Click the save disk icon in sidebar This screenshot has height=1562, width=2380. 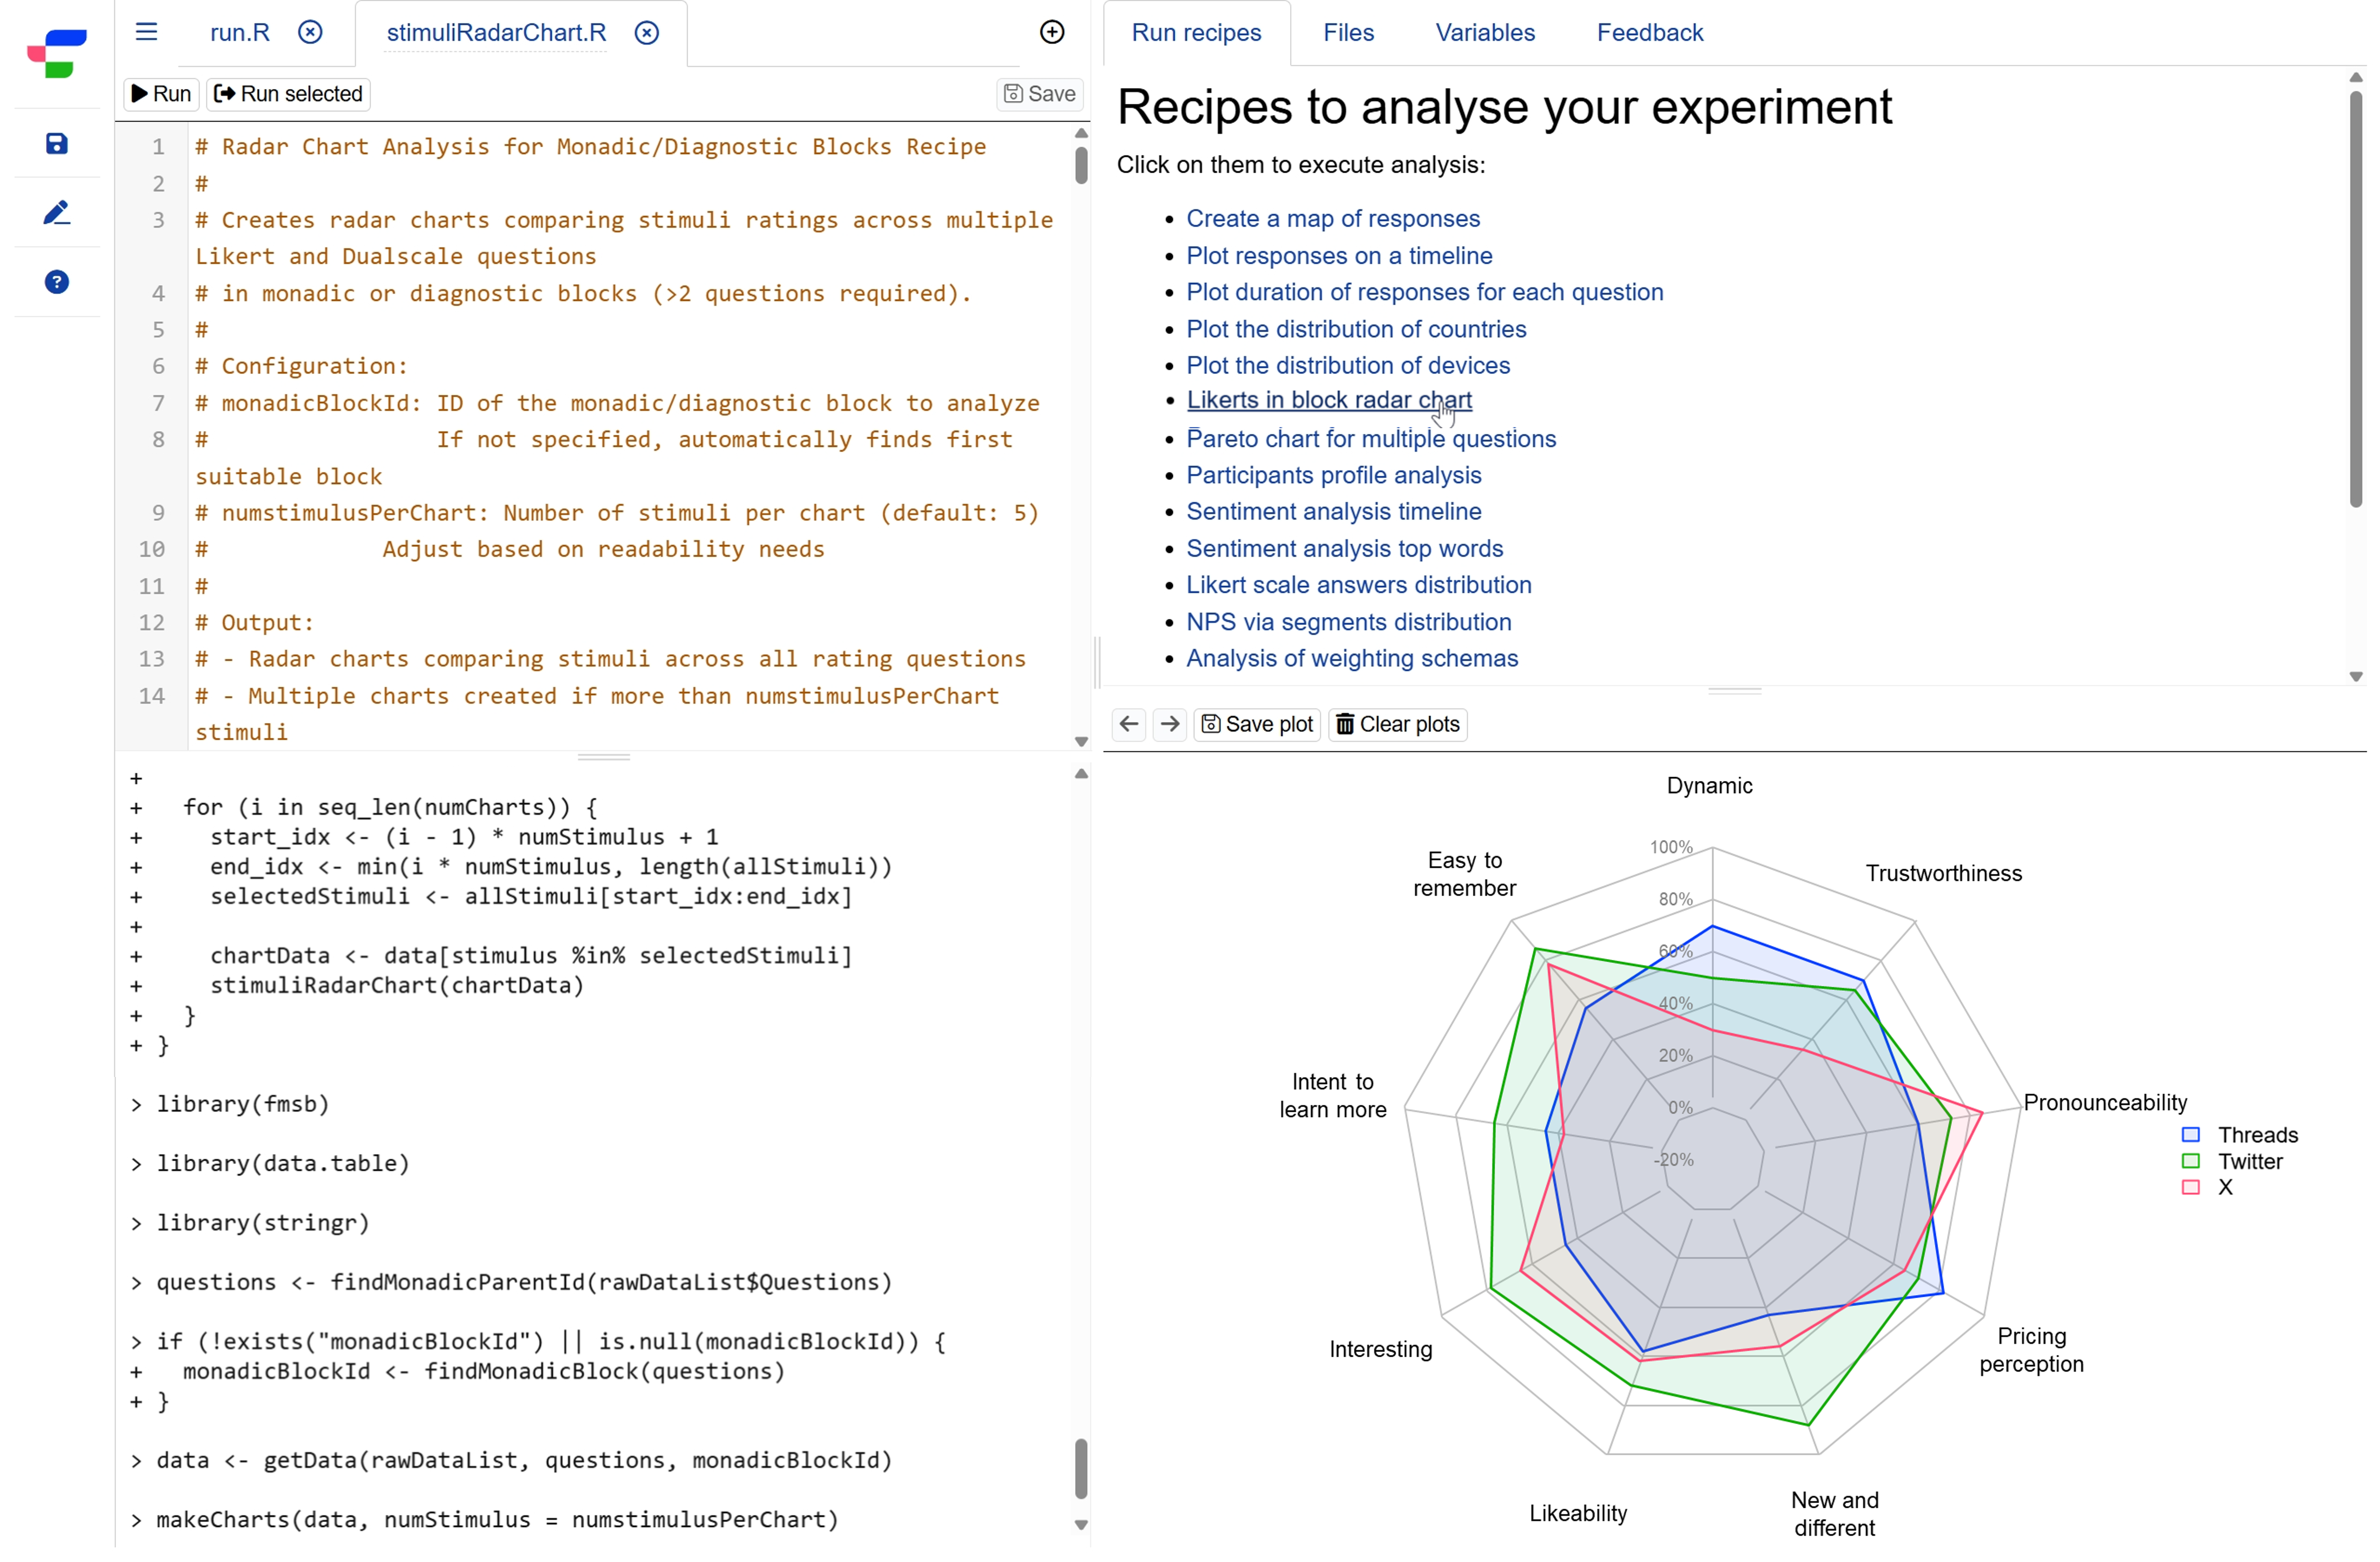(57, 144)
